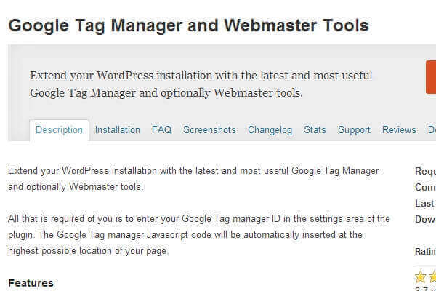Click the first yellow rating star

pos(420,277)
